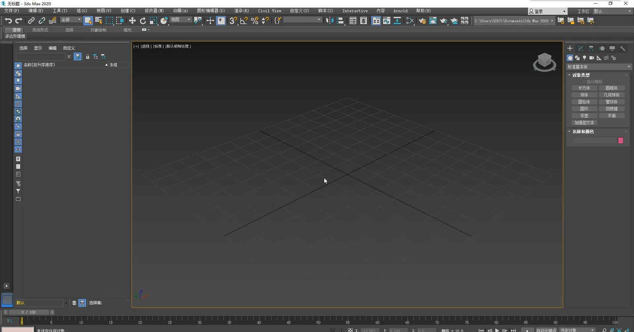
Task: Open the Utilities wrench panel
Action: coord(623,49)
